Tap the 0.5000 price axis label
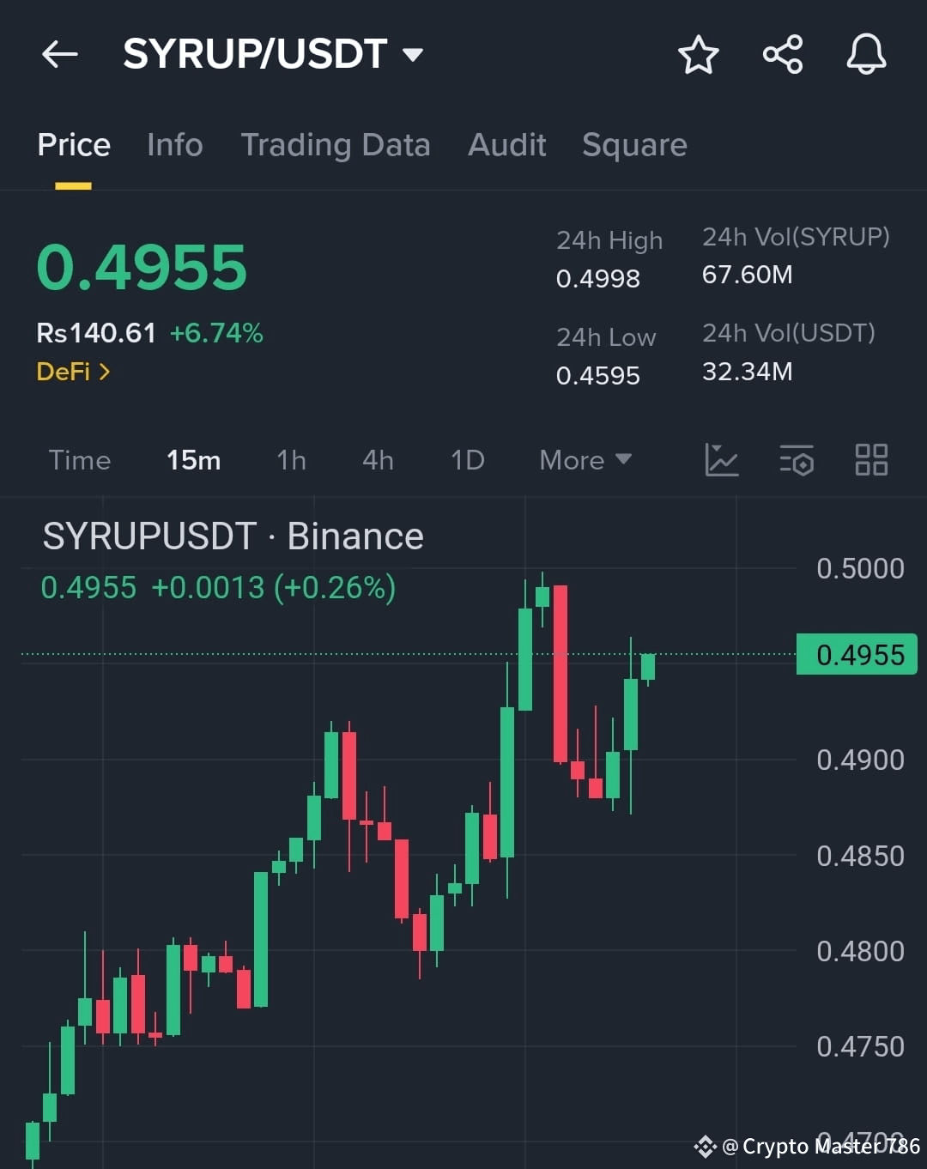Screen dimensions: 927x1169 tap(860, 568)
